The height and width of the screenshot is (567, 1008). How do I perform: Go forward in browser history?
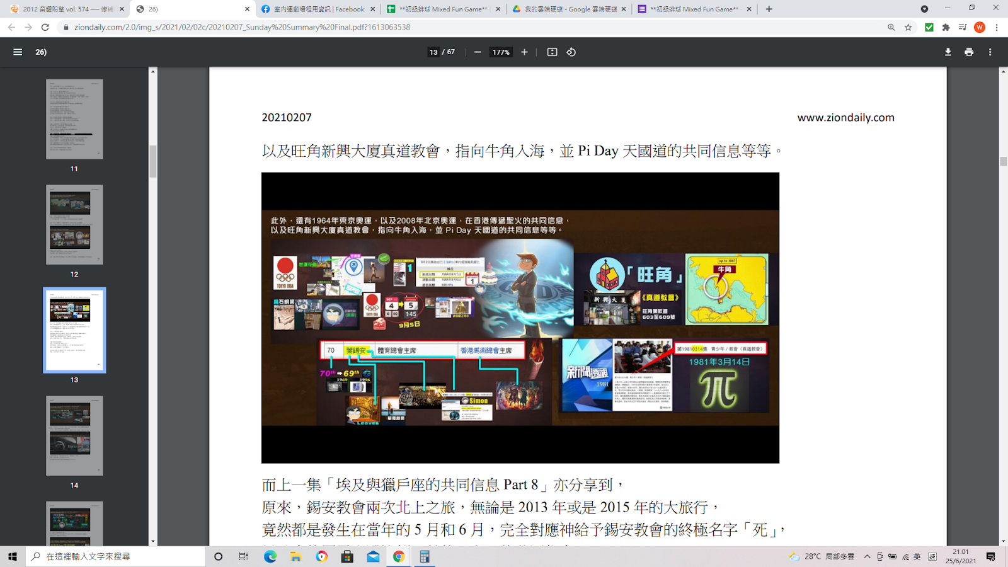pyautogui.click(x=28, y=27)
